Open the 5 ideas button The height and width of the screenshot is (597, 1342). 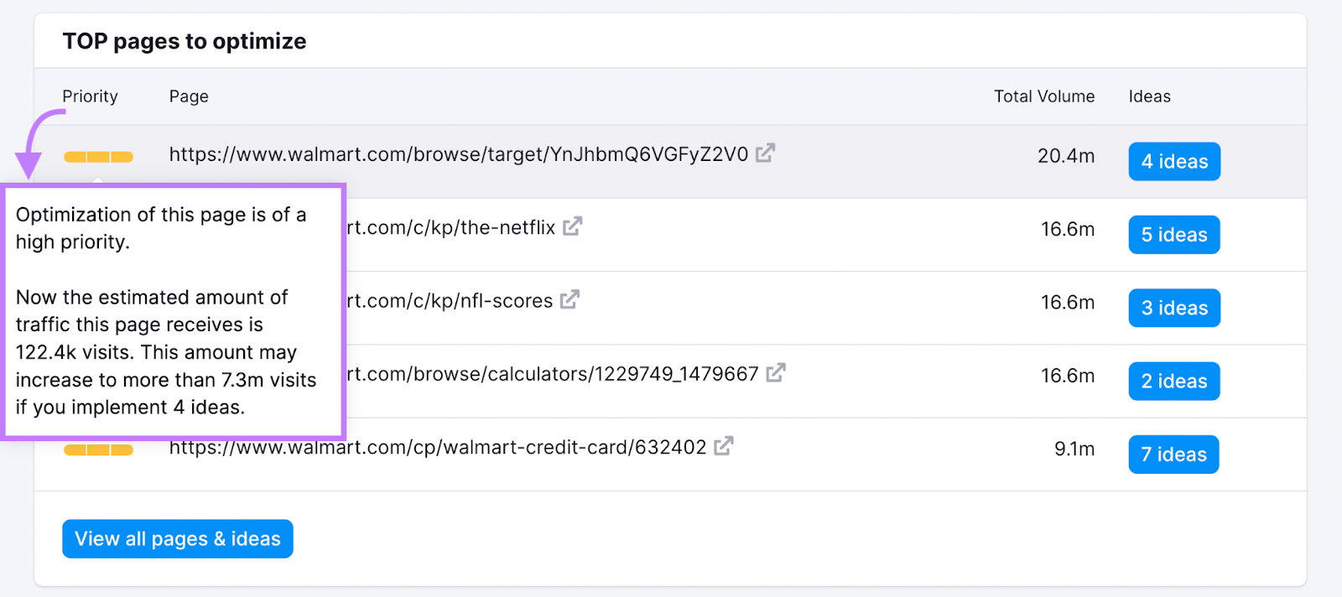tap(1174, 235)
